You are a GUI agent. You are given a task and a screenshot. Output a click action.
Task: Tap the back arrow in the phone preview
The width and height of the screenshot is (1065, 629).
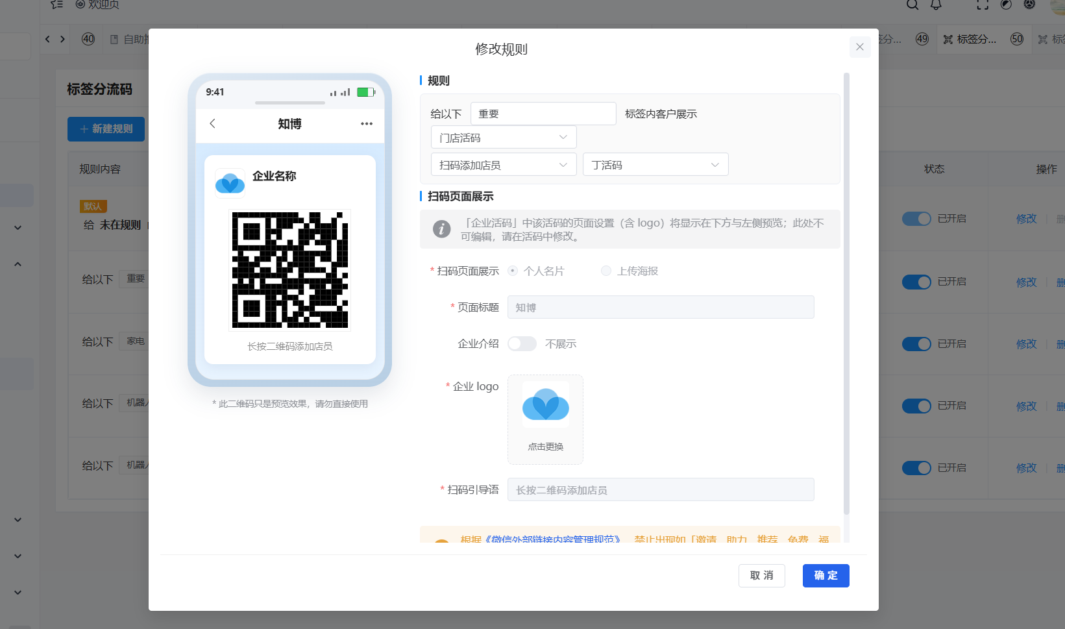click(x=212, y=123)
